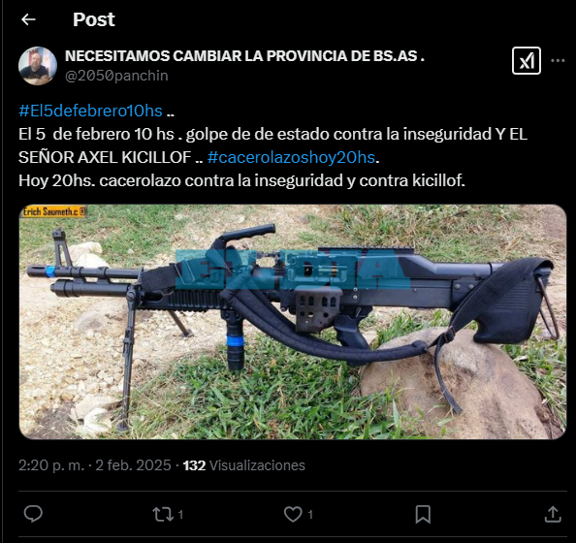Bookmark this post
The width and height of the screenshot is (576, 543).
423,514
